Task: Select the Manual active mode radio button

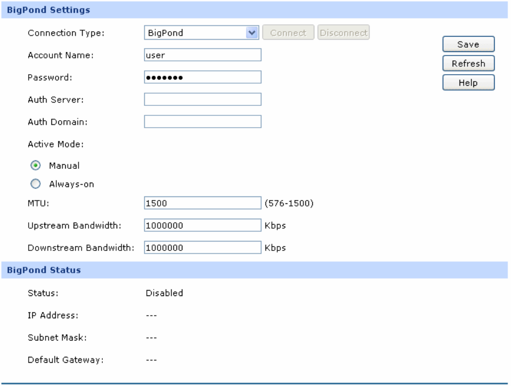Action: [35, 166]
